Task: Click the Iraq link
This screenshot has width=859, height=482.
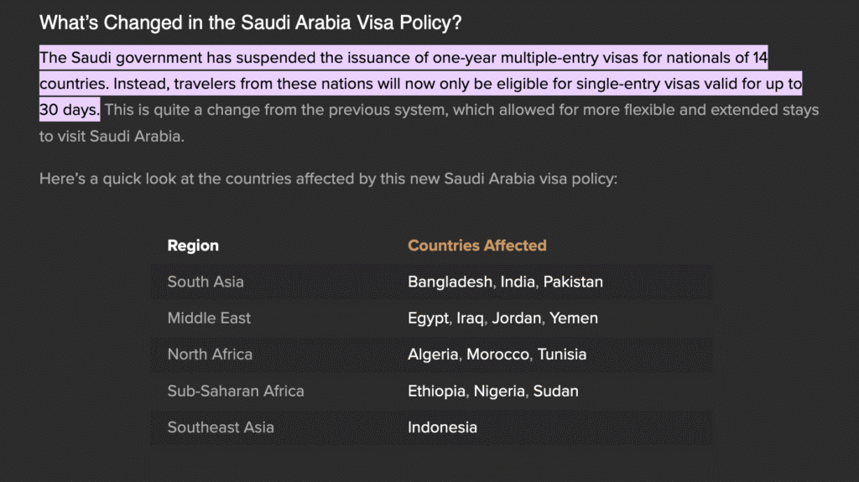Action: coord(470,319)
